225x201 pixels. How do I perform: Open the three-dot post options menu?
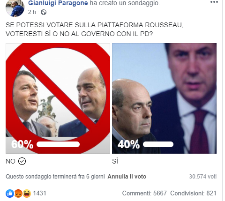point(214,2)
